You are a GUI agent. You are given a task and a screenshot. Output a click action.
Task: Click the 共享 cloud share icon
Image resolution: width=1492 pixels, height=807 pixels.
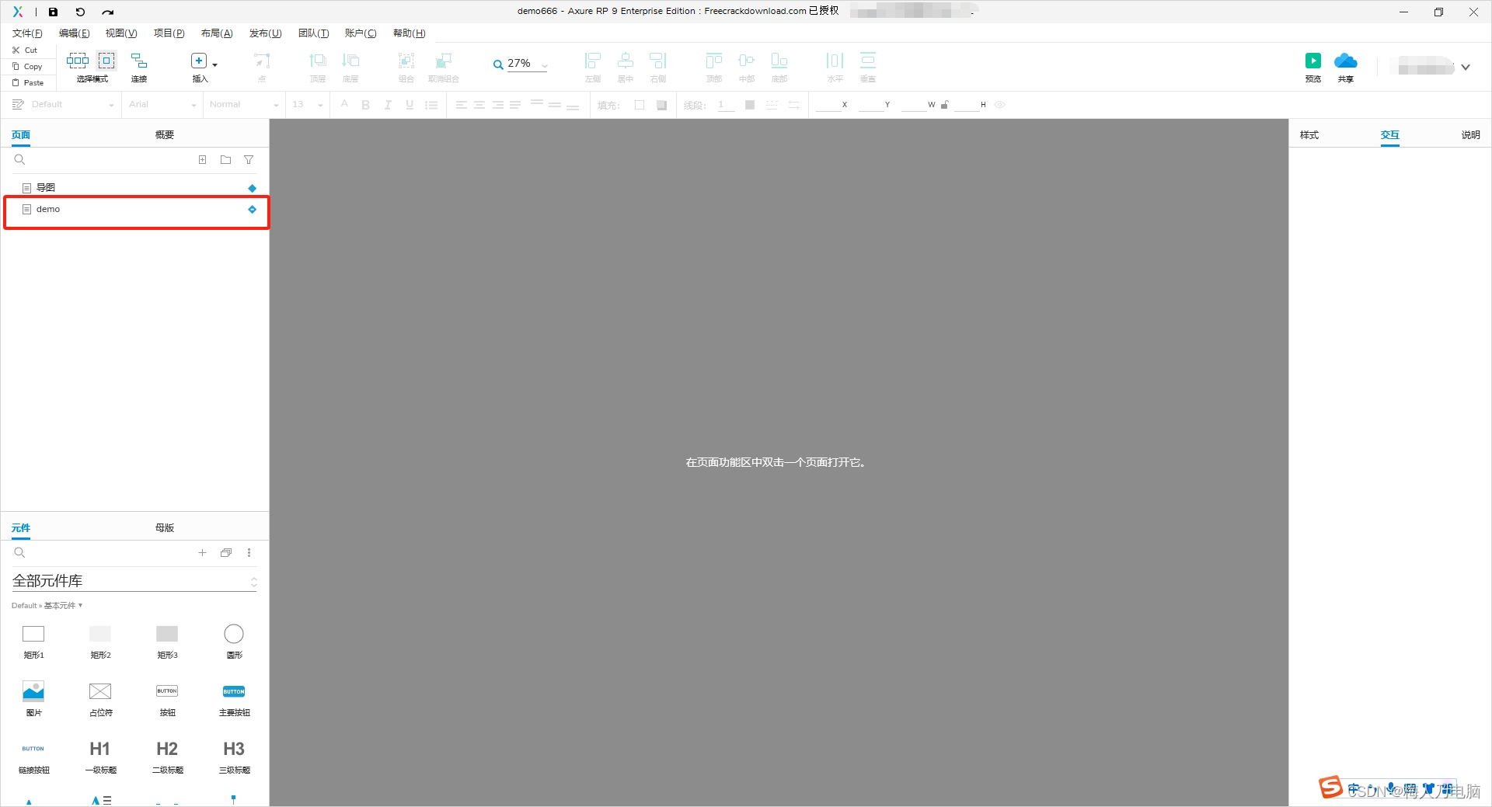pos(1345,61)
